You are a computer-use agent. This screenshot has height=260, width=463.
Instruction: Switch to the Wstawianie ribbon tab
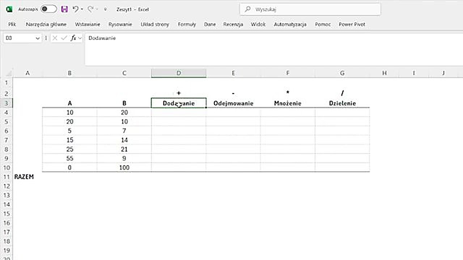(88, 24)
